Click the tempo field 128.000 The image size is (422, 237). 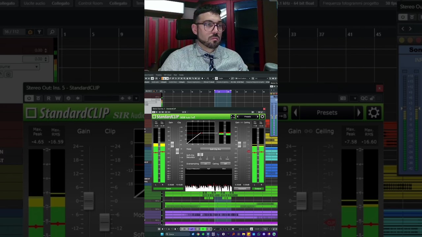tap(257, 229)
